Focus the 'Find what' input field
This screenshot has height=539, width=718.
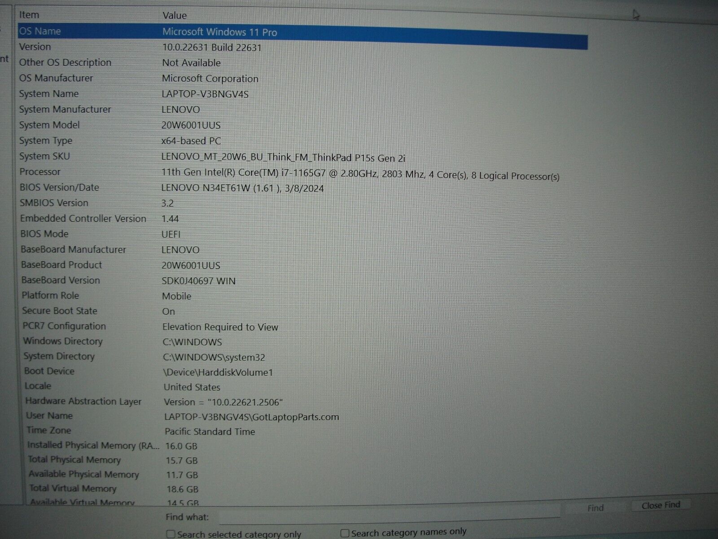tap(390, 516)
